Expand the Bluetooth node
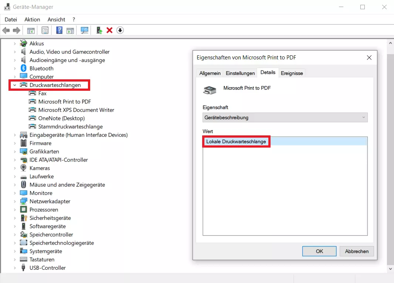Viewport: 394px width, 283px height. (x=14, y=68)
